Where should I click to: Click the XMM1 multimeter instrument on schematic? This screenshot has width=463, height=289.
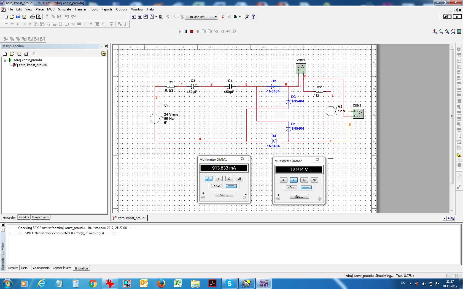pyautogui.click(x=301, y=69)
